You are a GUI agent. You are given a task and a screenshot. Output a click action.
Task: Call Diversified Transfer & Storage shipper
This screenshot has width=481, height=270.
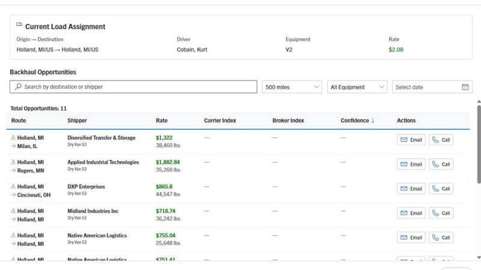[441, 140]
